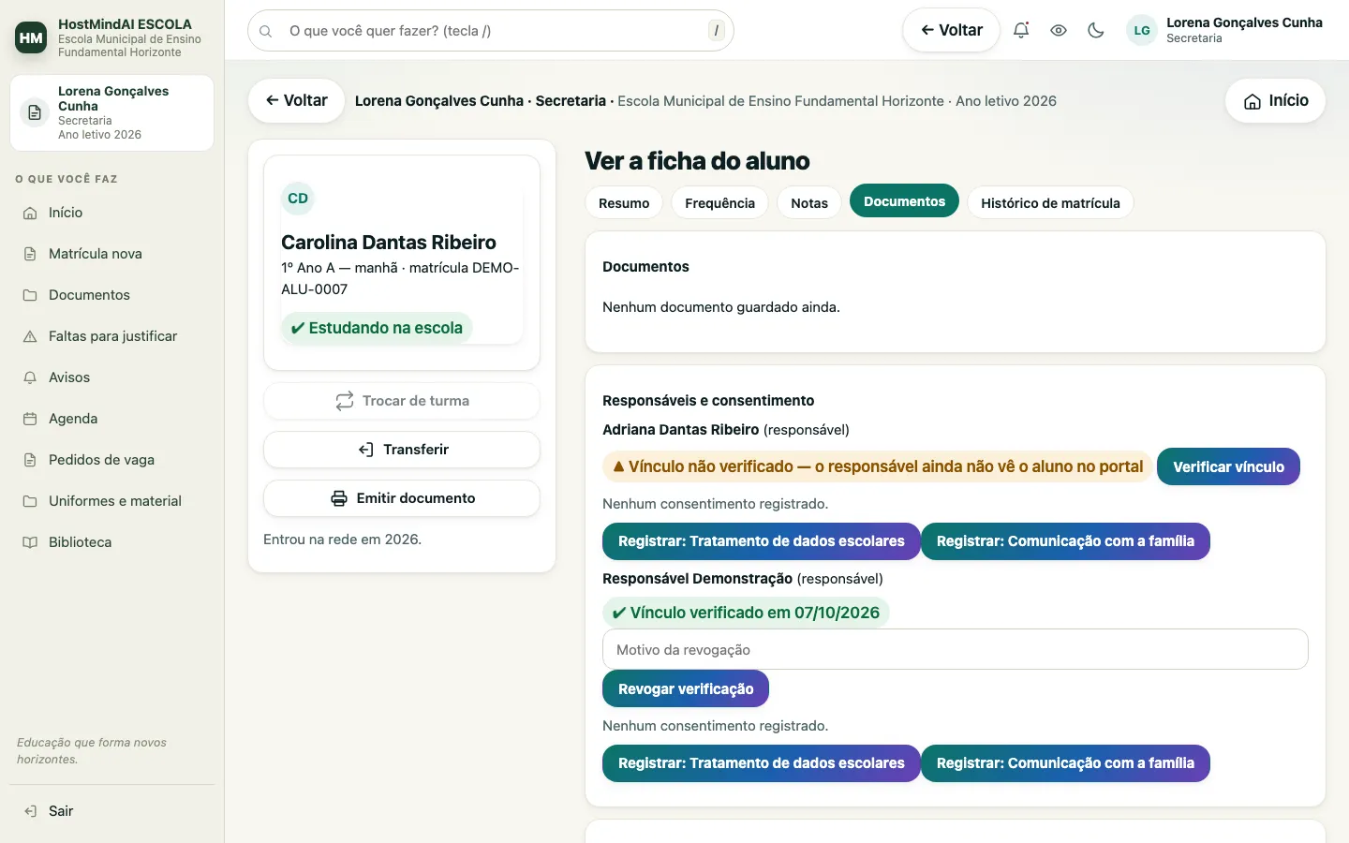Image resolution: width=1349 pixels, height=843 pixels.
Task: Switch to the Notas tab
Action: point(809,203)
